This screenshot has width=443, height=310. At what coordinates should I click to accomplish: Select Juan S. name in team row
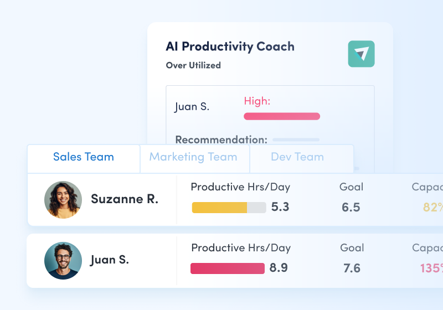click(x=110, y=260)
